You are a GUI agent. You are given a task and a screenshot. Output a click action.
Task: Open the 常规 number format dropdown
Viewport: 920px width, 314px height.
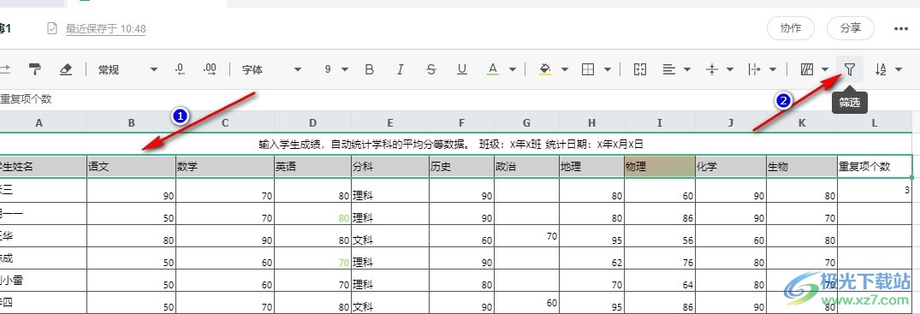(128, 70)
